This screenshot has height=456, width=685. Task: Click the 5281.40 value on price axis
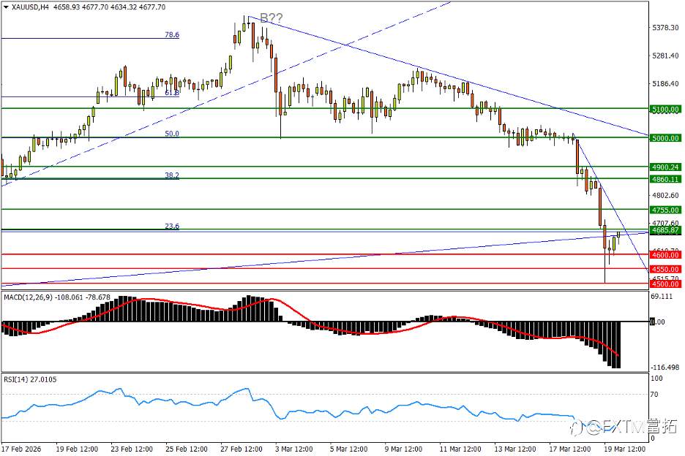665,56
